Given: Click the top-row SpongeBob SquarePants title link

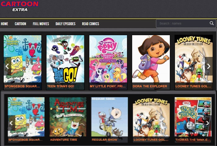Looking at the screenshot, I should (22, 86).
